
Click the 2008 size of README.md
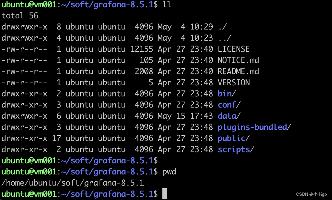144,71
